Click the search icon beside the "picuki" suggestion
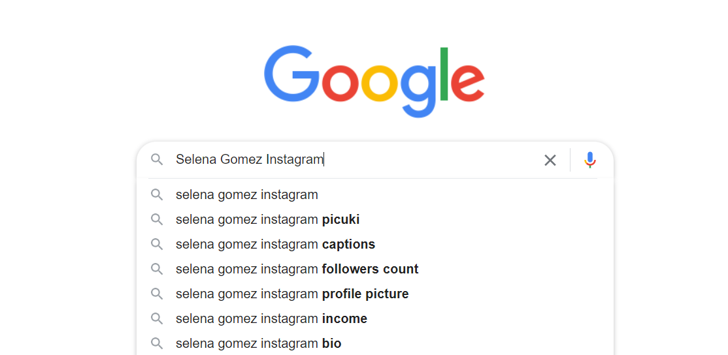Image resolution: width=728 pixels, height=355 pixels. tap(157, 219)
